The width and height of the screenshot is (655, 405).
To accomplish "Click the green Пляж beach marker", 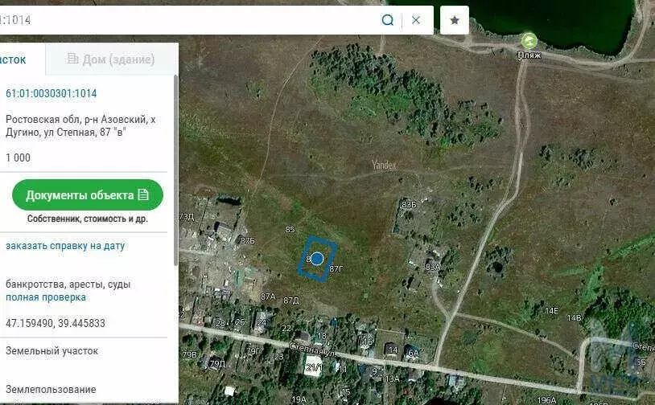I will pyautogui.click(x=529, y=41).
